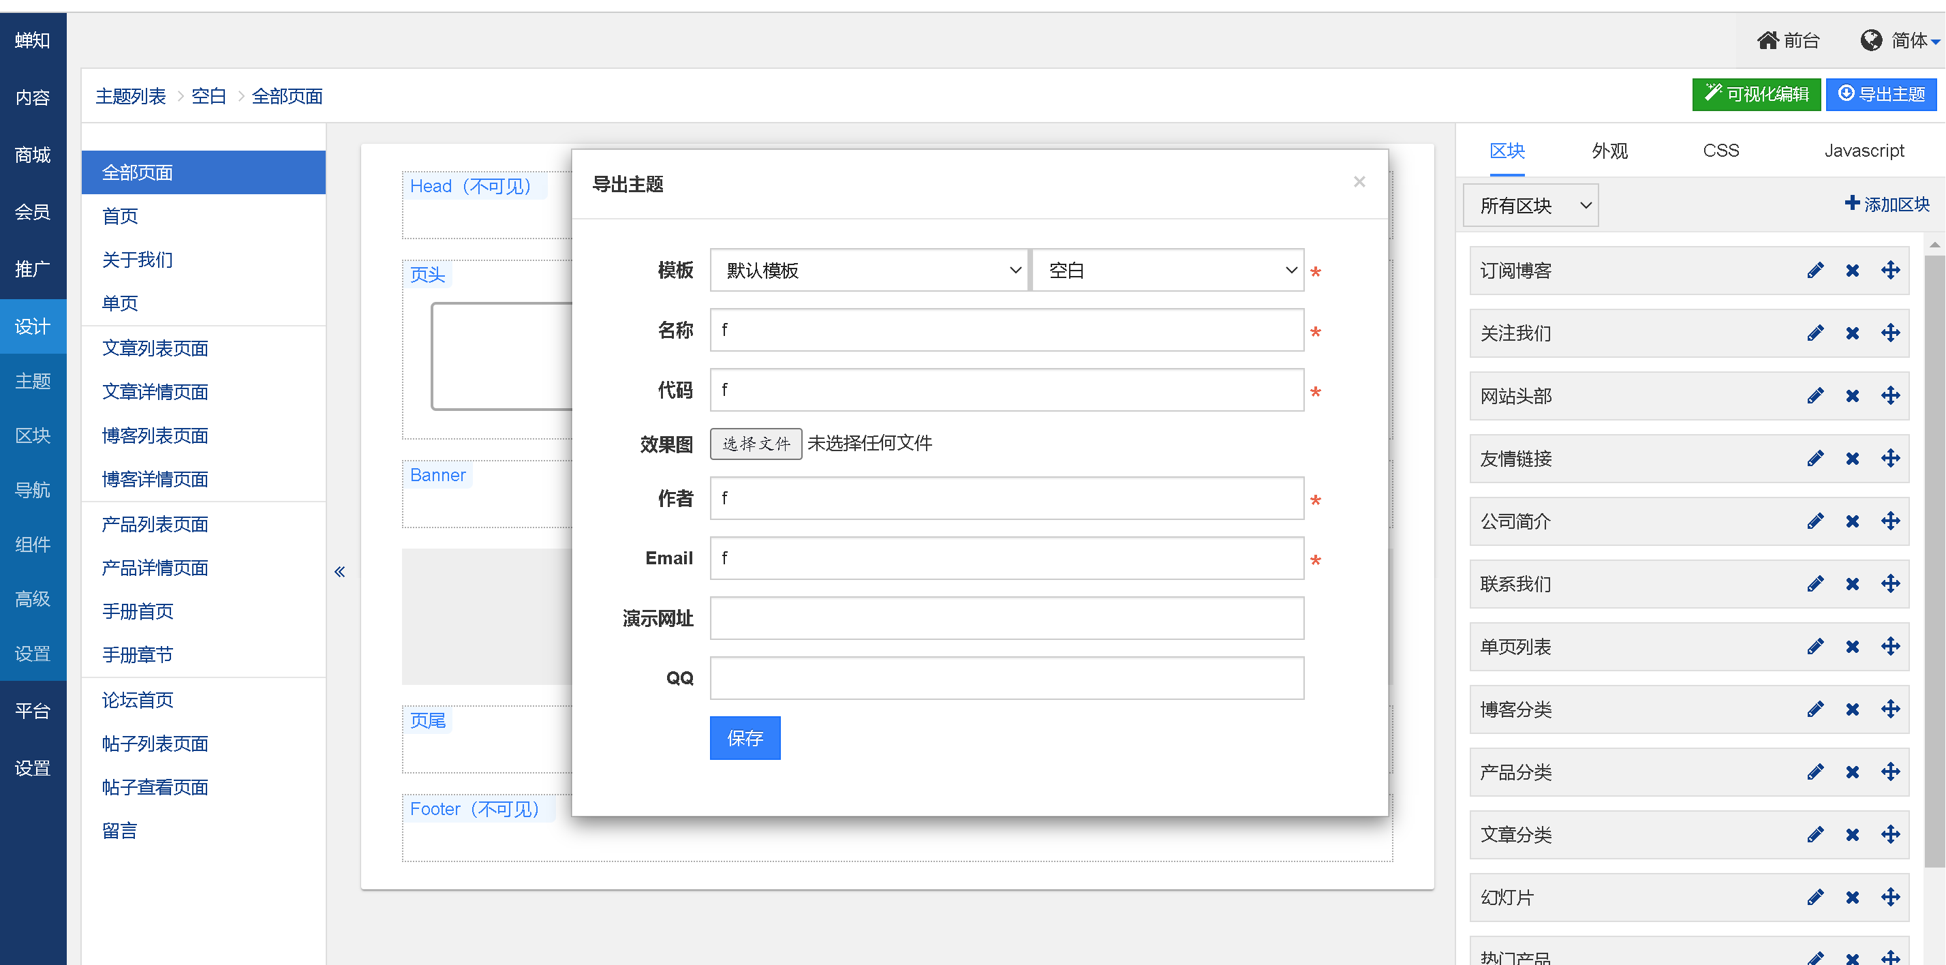Click the globe language icon

[1870, 40]
